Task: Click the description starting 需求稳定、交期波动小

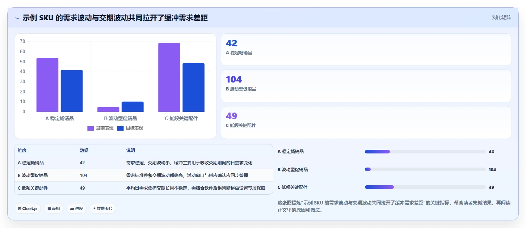Action: pyautogui.click(x=189, y=163)
